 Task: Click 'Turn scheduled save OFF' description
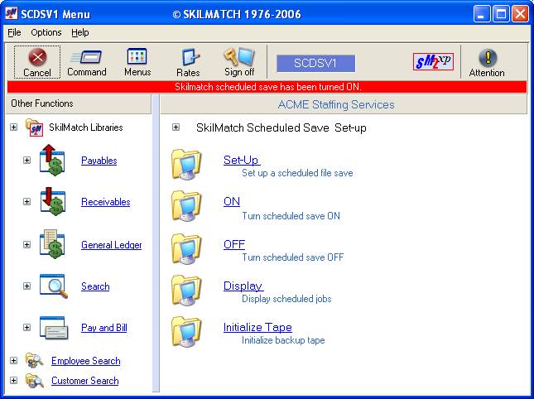[292, 257]
